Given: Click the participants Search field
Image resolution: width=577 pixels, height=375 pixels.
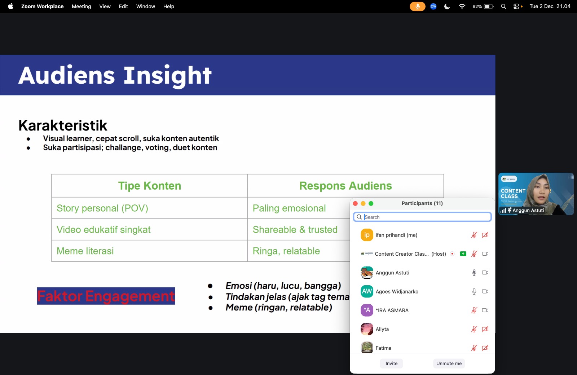Looking at the screenshot, I should point(426,217).
